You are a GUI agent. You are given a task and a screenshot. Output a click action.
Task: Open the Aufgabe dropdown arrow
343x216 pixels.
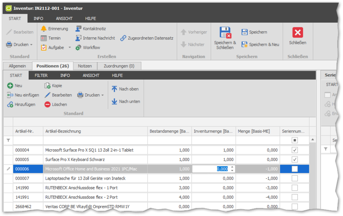70,48
